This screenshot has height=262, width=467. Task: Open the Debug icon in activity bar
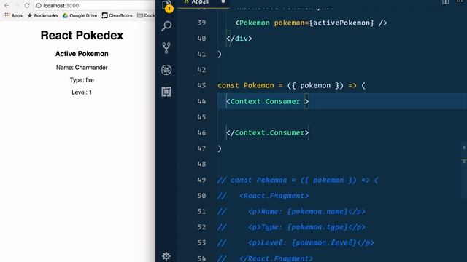pos(166,70)
